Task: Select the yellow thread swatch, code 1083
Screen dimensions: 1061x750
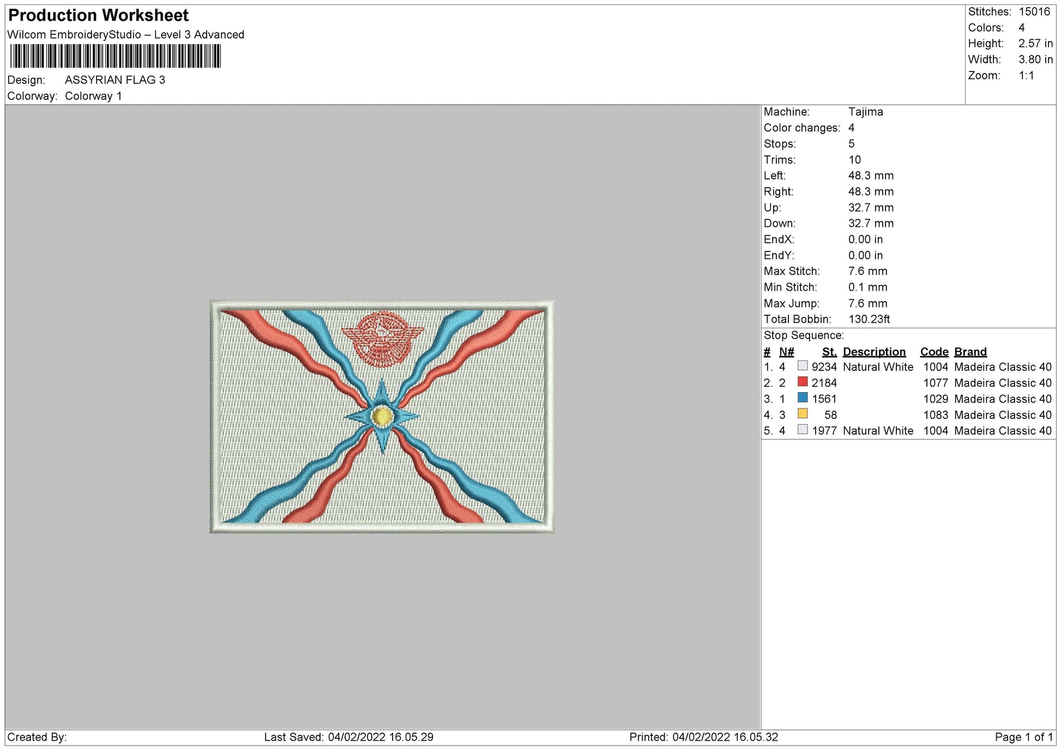Action: tap(803, 414)
